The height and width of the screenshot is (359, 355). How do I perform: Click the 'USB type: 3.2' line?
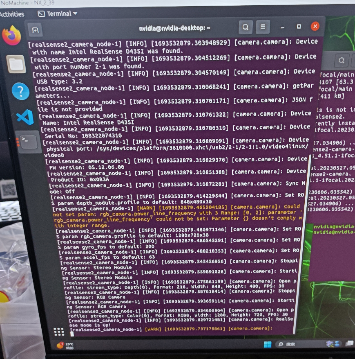59,81
